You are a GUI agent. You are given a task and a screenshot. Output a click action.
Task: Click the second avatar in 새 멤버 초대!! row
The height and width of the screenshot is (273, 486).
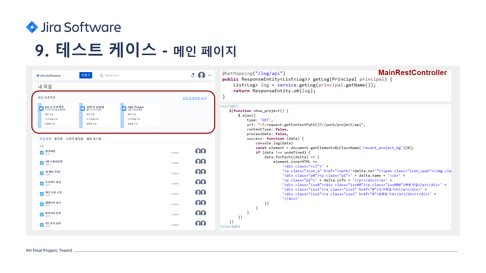tap(203, 172)
